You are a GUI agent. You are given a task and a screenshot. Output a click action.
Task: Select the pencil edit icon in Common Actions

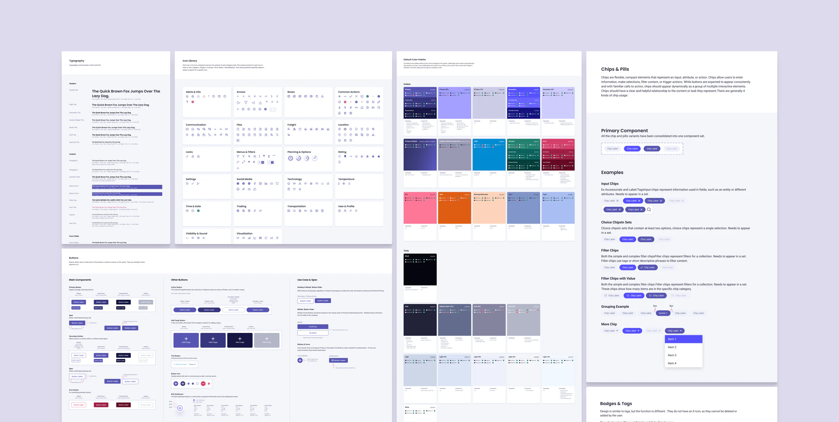coord(379,102)
